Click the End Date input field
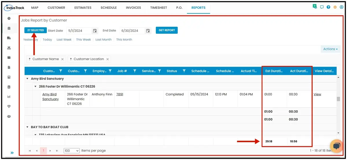This screenshot has height=160, width=347. [132, 31]
